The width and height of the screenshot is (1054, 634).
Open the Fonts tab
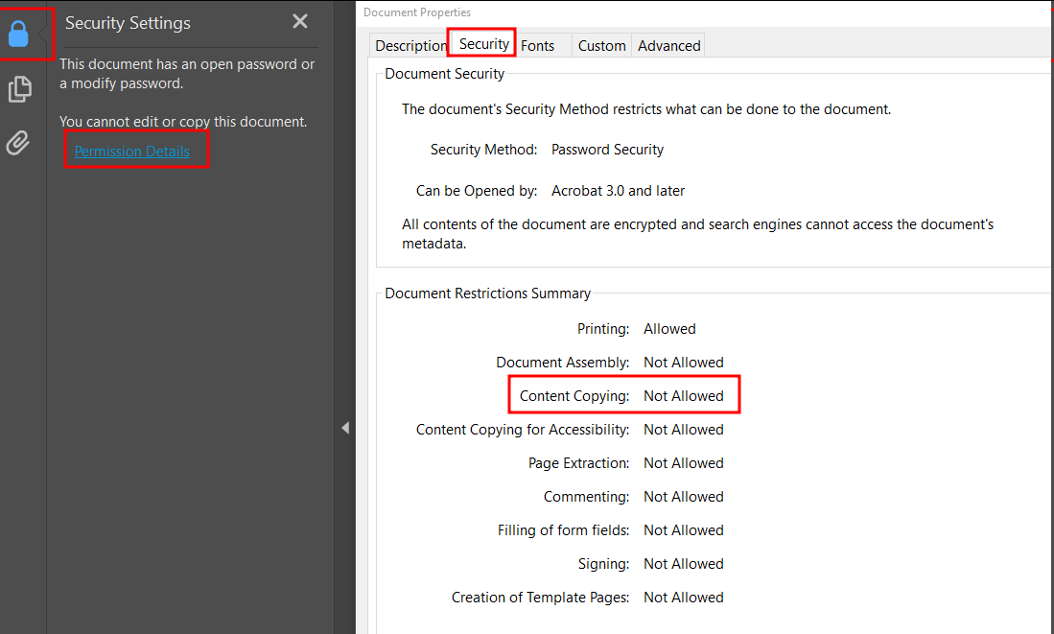[539, 45]
